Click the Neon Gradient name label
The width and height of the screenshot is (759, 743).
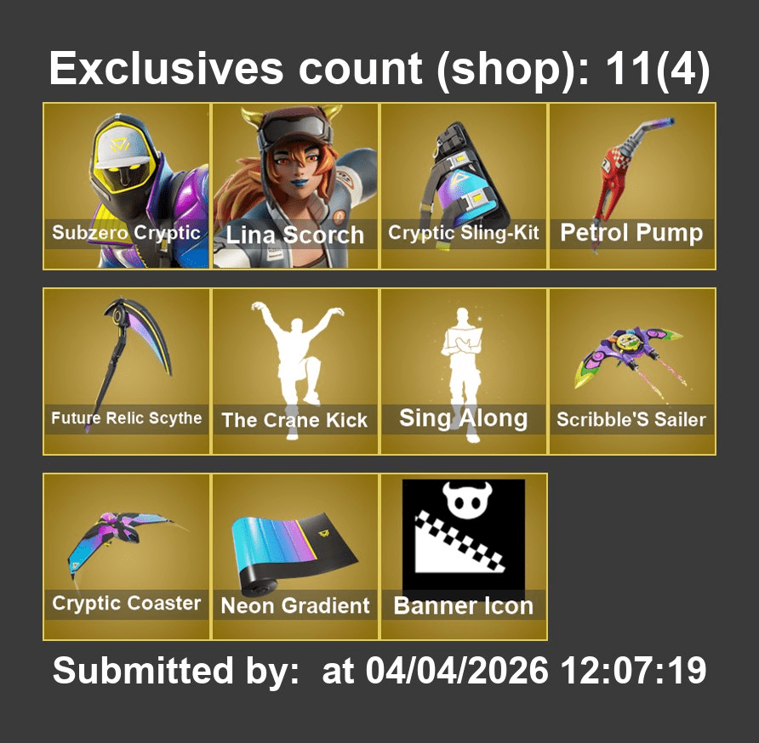coord(294,605)
